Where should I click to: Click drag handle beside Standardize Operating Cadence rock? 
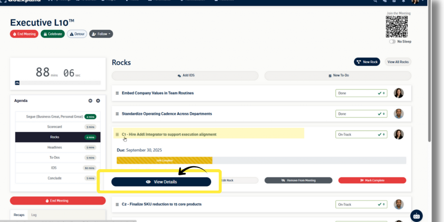[x=117, y=114]
